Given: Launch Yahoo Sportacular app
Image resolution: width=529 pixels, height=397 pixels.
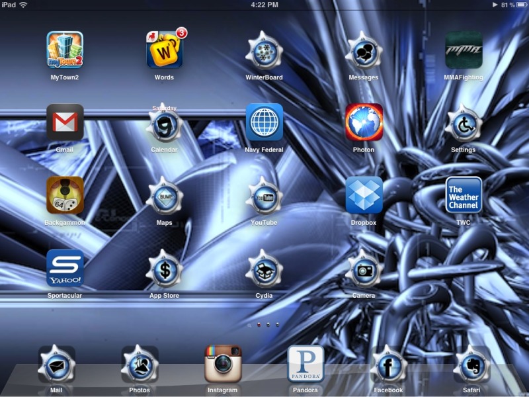Looking at the screenshot, I should pyautogui.click(x=65, y=268).
